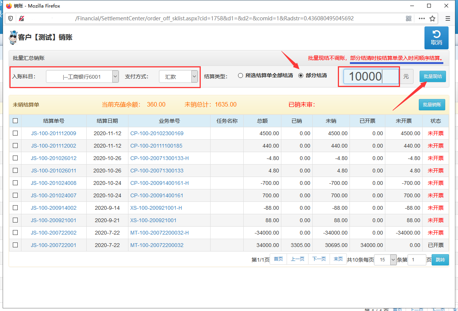Click the 状态 column header
Image resolution: width=458 pixels, height=311 pixels.
pyautogui.click(x=436, y=121)
